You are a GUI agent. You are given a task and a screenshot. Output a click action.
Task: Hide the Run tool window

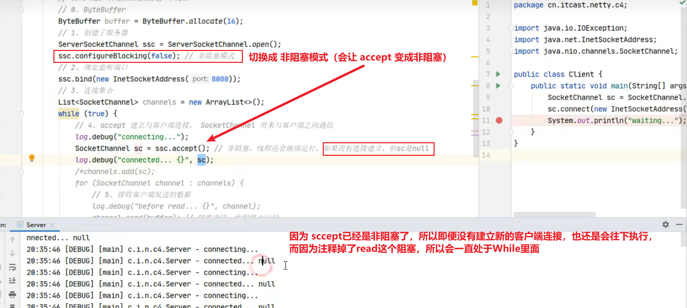[679, 224]
